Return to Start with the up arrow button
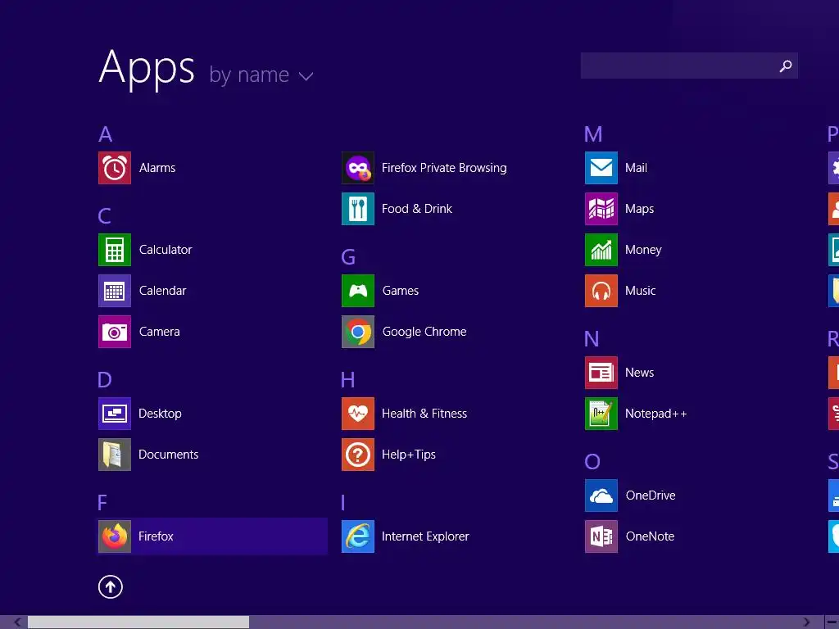 coord(111,586)
